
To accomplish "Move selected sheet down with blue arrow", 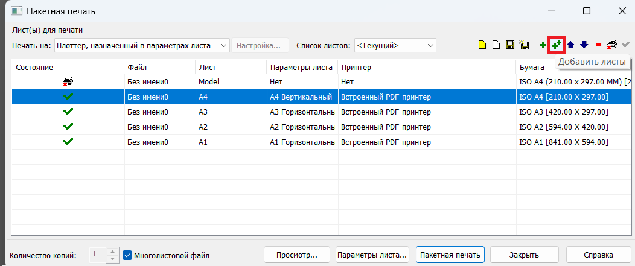I will [x=584, y=45].
